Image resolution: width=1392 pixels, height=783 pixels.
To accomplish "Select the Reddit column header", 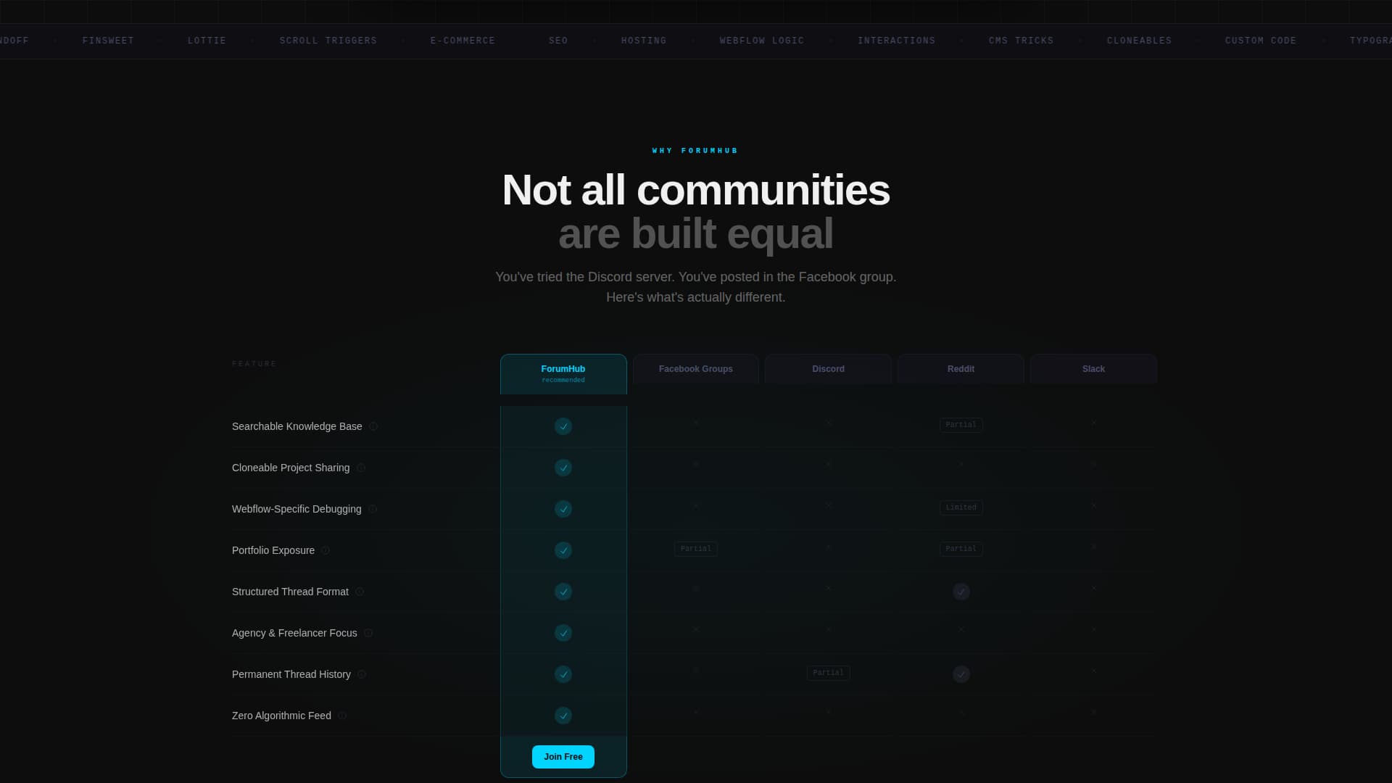I will coord(961,369).
